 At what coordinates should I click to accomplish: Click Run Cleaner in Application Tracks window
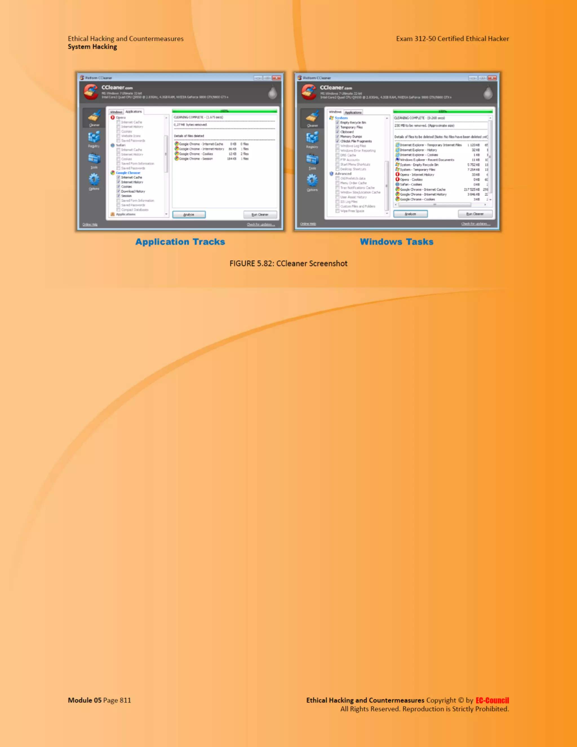(x=260, y=215)
